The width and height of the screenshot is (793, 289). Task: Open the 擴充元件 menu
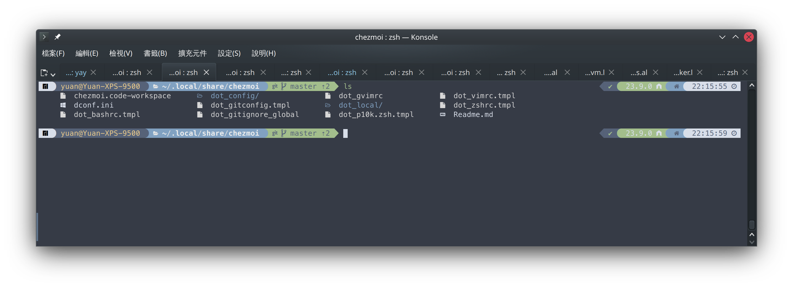pos(192,53)
